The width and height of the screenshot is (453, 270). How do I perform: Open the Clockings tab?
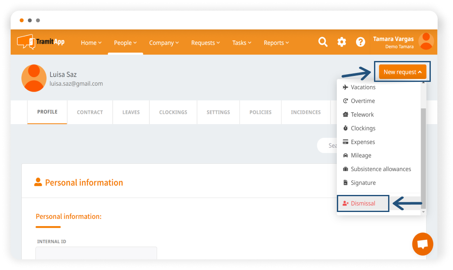(173, 112)
